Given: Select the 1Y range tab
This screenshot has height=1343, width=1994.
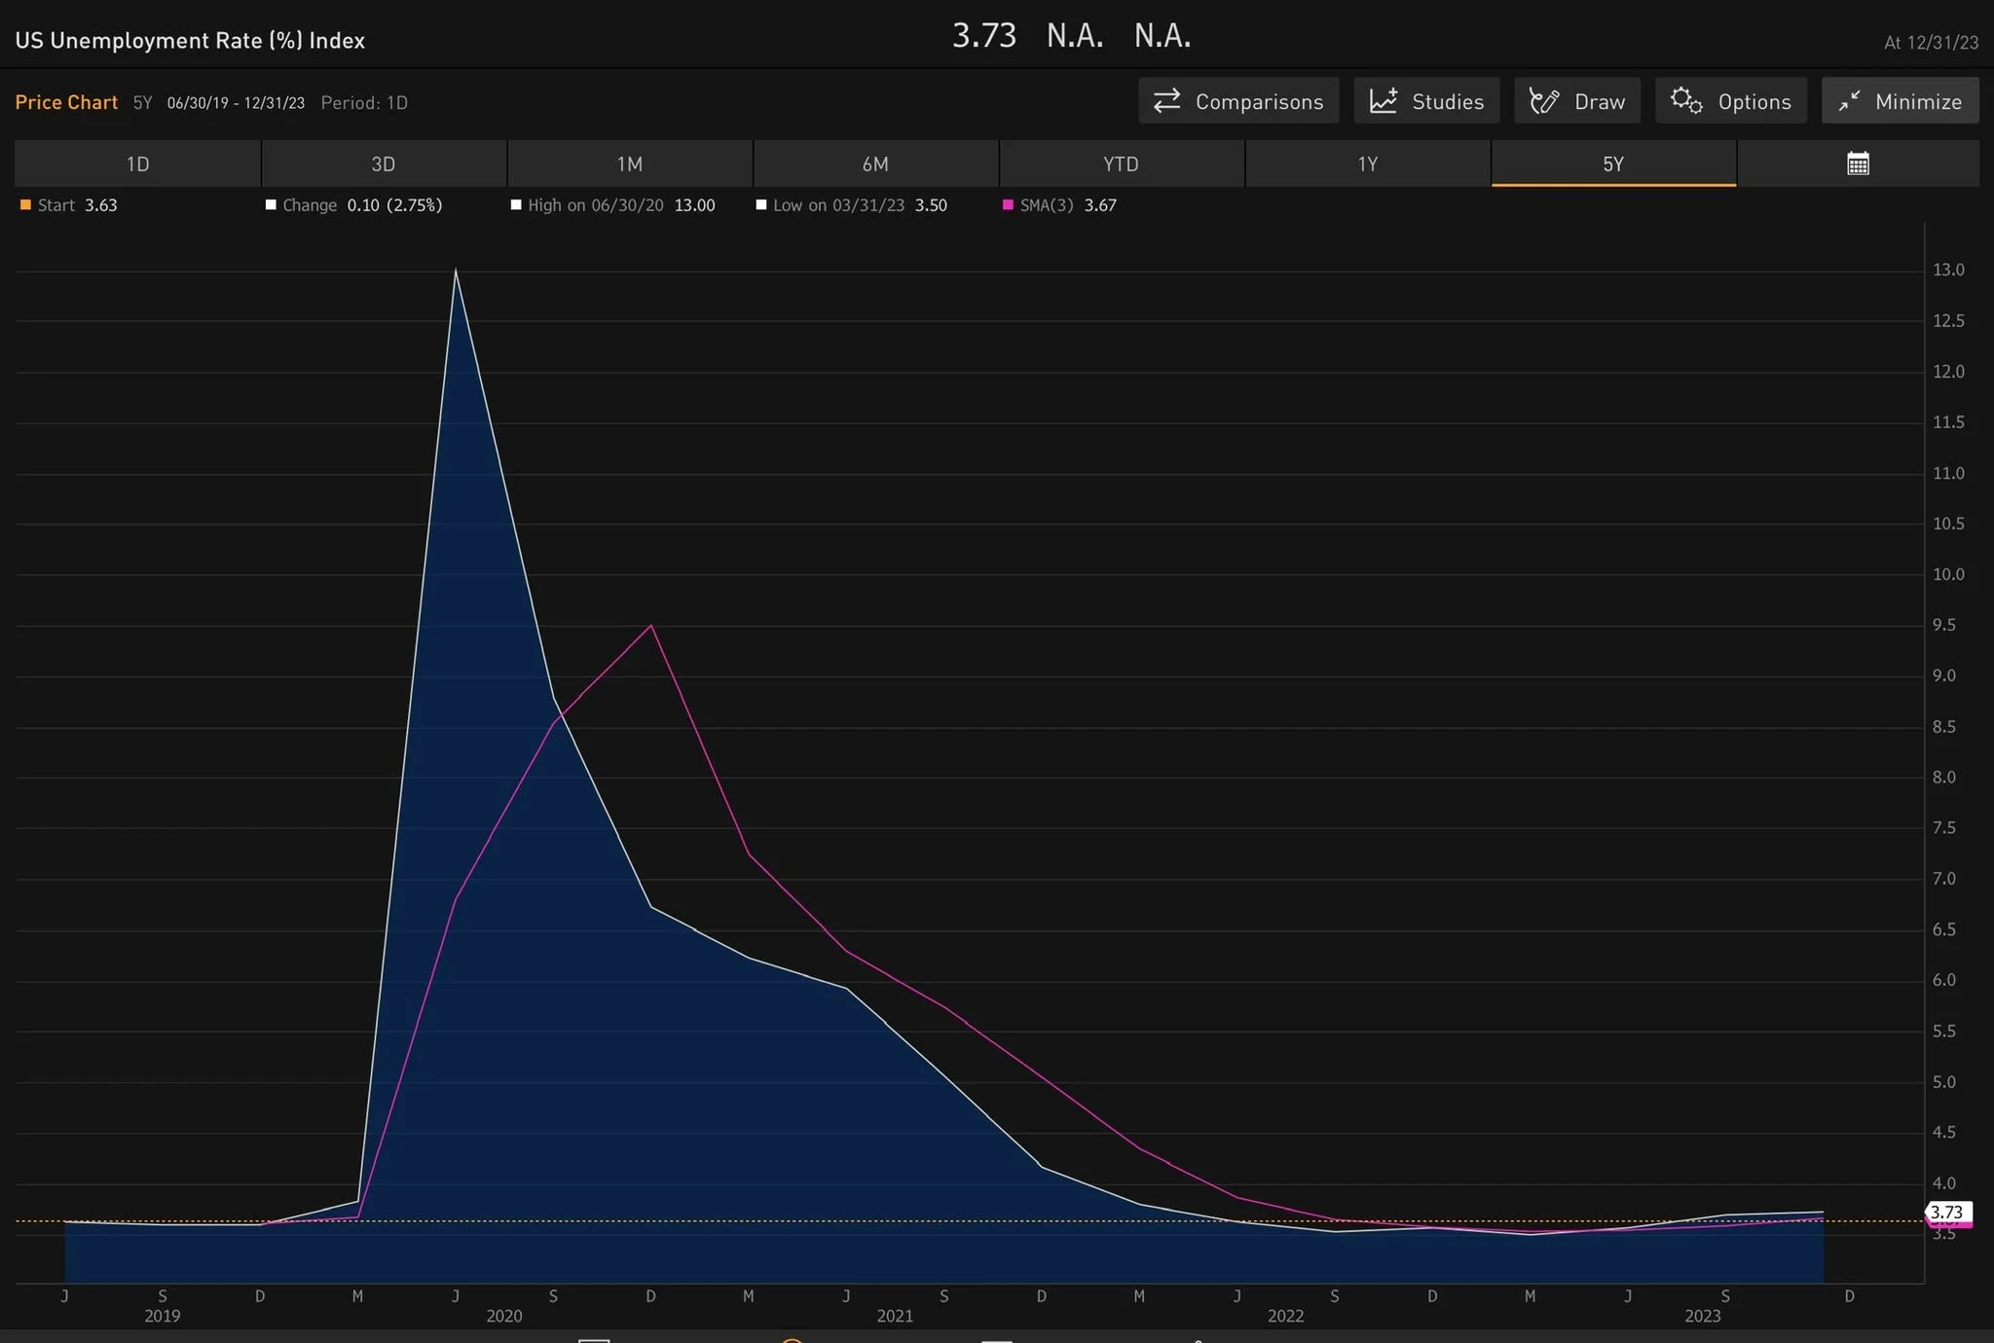Looking at the screenshot, I should (1367, 163).
